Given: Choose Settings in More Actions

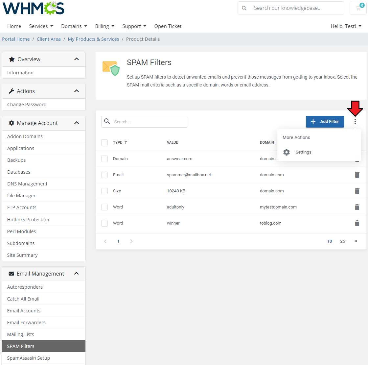Looking at the screenshot, I should point(303,152).
